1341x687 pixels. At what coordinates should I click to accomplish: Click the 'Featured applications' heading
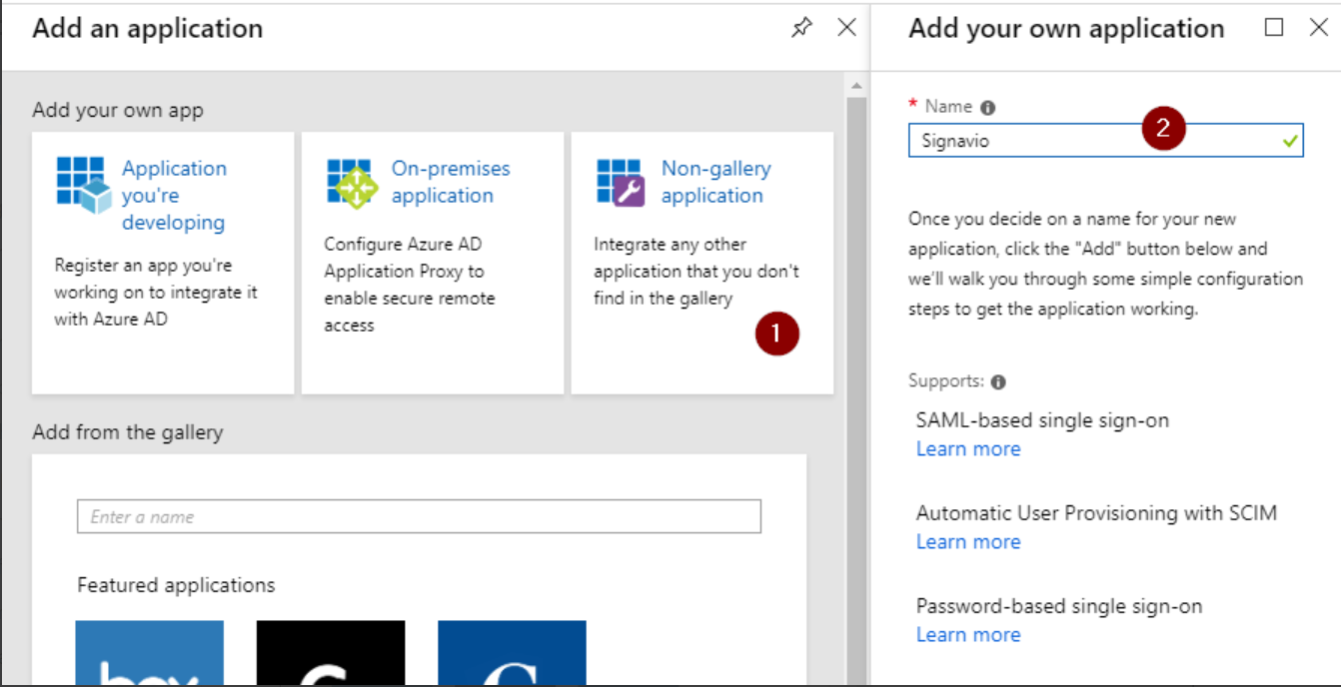(176, 585)
